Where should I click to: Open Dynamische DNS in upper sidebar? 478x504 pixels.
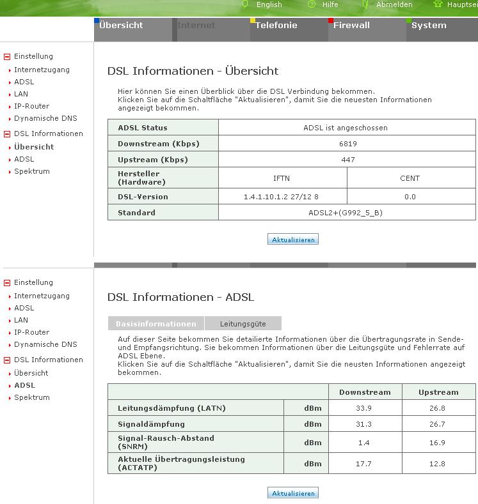pyautogui.click(x=45, y=118)
